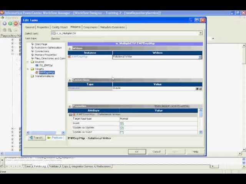Image resolution: width=246 pixels, height=184 pixels.
Task: Open the Fetch Log output tab
Action: pyautogui.click(x=40, y=166)
